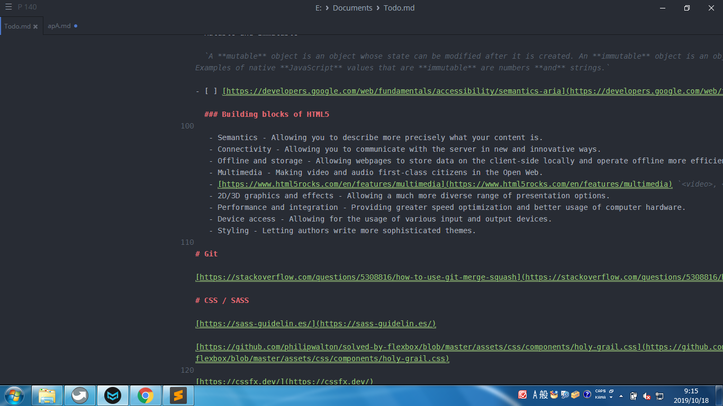Close the Todo.md tab
The image size is (723, 406).
35,26
